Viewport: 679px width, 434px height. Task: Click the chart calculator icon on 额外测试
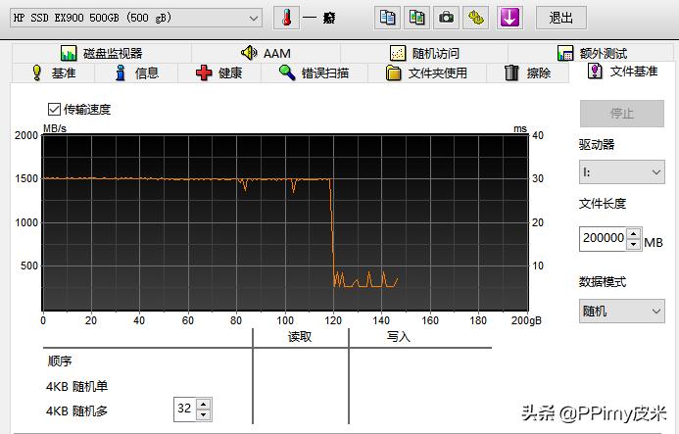(x=565, y=53)
